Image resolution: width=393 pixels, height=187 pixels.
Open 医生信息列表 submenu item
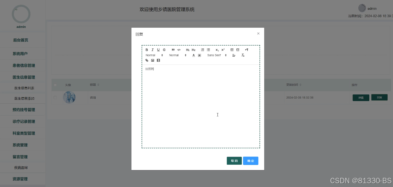point(24,88)
